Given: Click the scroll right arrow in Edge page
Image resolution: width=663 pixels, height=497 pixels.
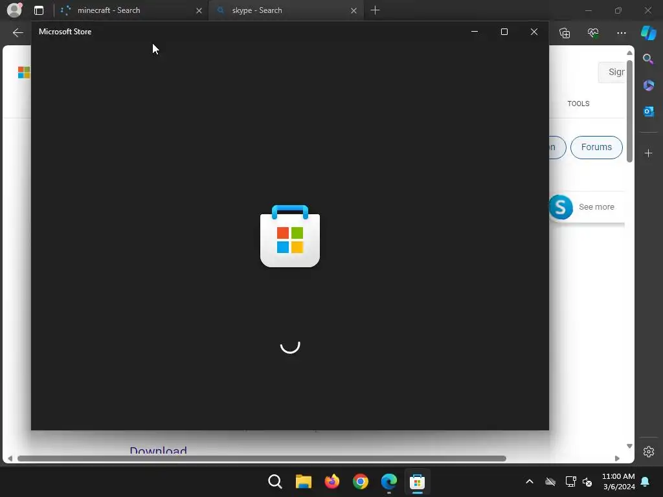Looking at the screenshot, I should 617,459.
